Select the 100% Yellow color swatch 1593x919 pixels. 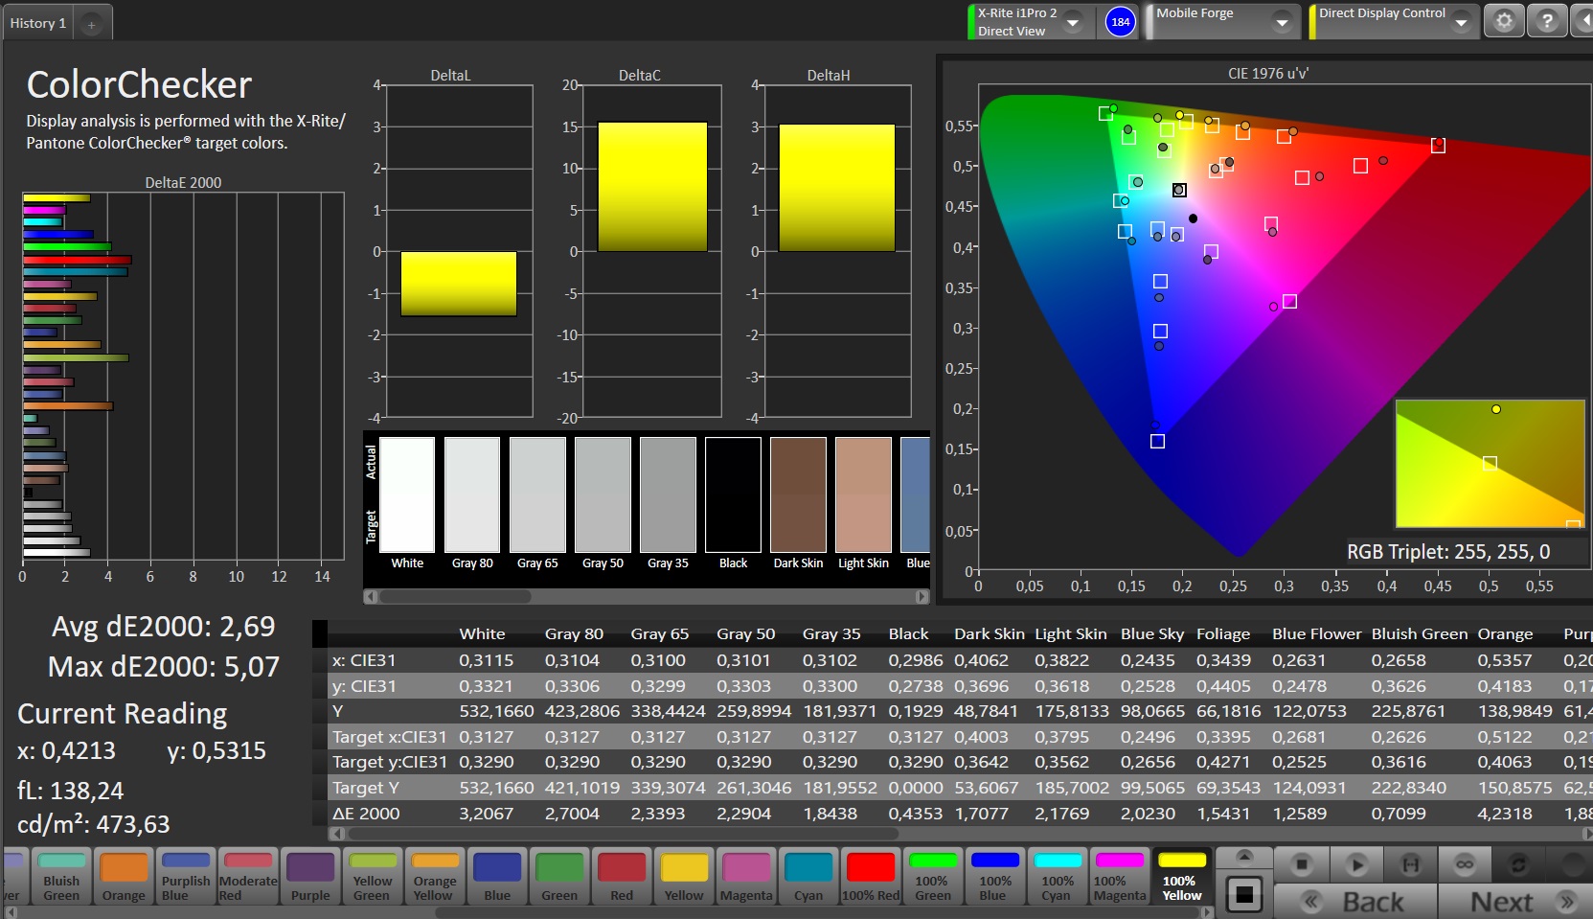point(1181,876)
